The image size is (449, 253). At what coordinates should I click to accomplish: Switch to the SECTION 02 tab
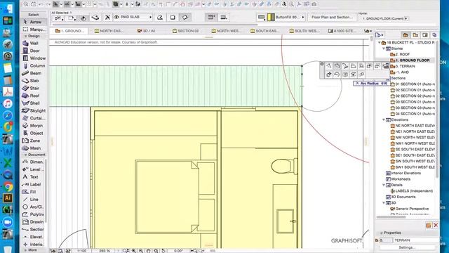[185, 31]
